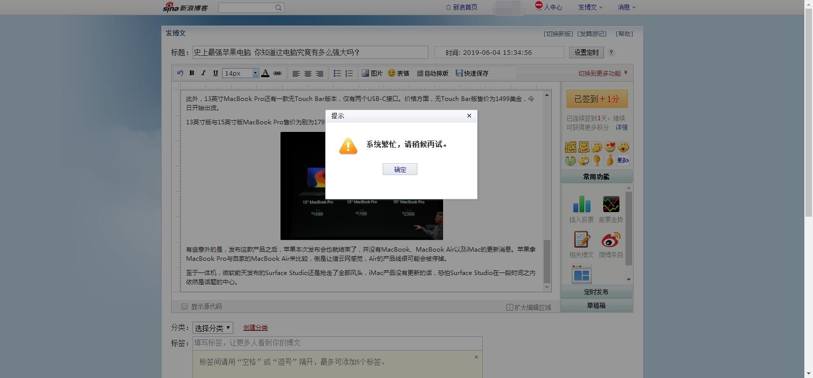
Task: View sign-in 详情 details
Action: 622,127
